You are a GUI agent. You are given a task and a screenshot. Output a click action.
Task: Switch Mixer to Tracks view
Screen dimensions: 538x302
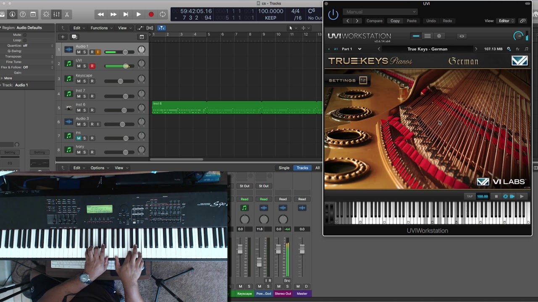click(302, 168)
